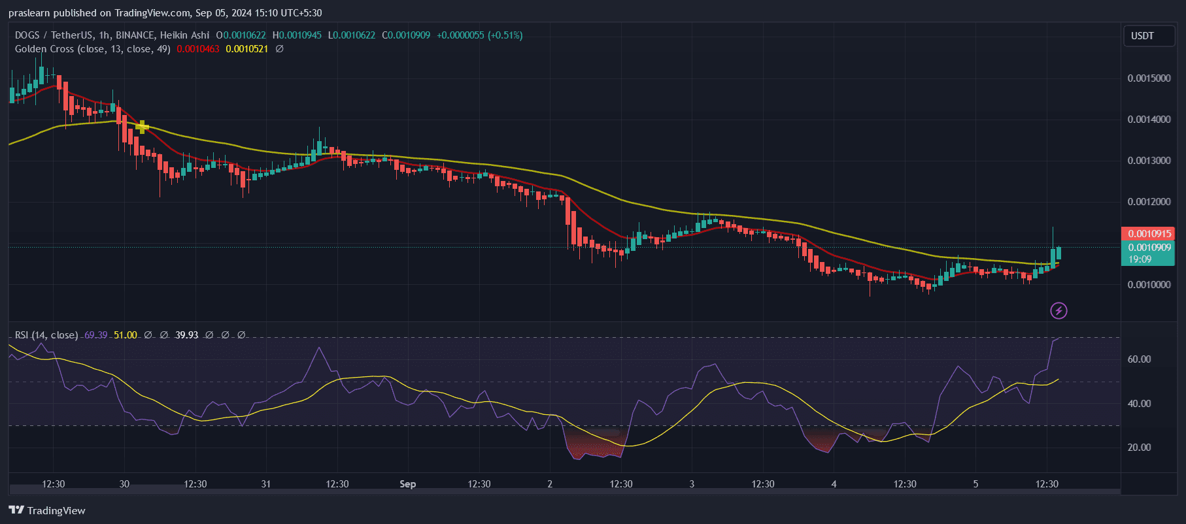Click the 0.0010000 price axis label
Image resolution: width=1186 pixels, height=524 pixels.
coord(1149,285)
